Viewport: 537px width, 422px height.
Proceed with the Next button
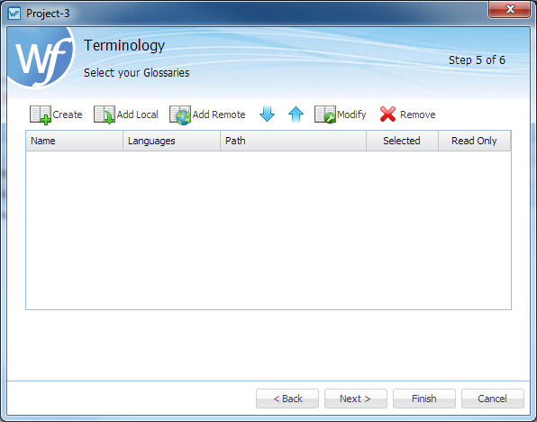point(356,399)
